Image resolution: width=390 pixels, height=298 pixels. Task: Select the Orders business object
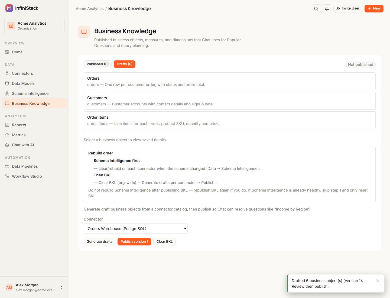(230, 81)
